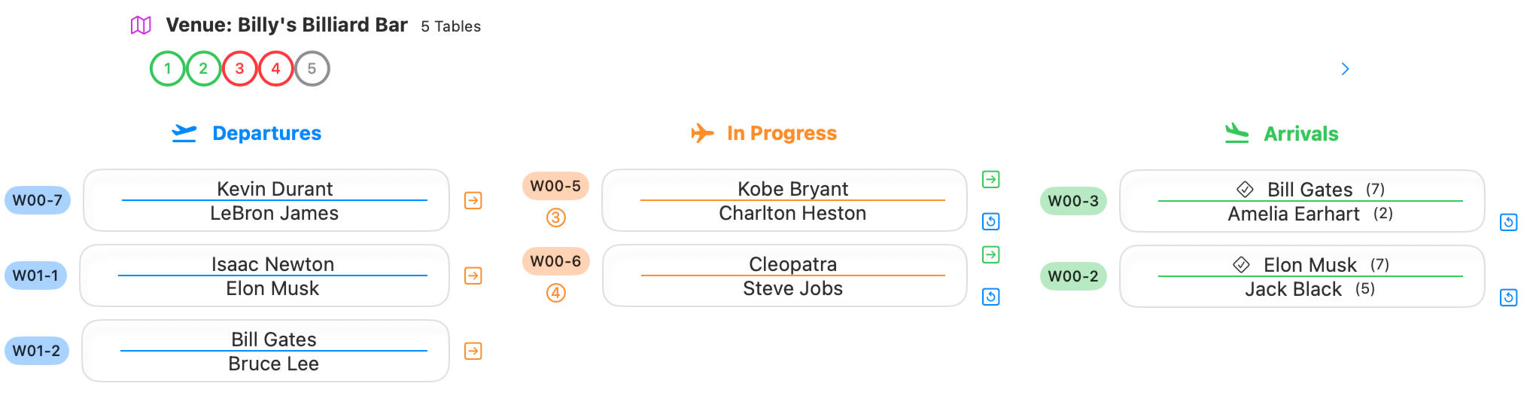1524x399 pixels.
Task: Select table 1 circle
Action: point(167,69)
